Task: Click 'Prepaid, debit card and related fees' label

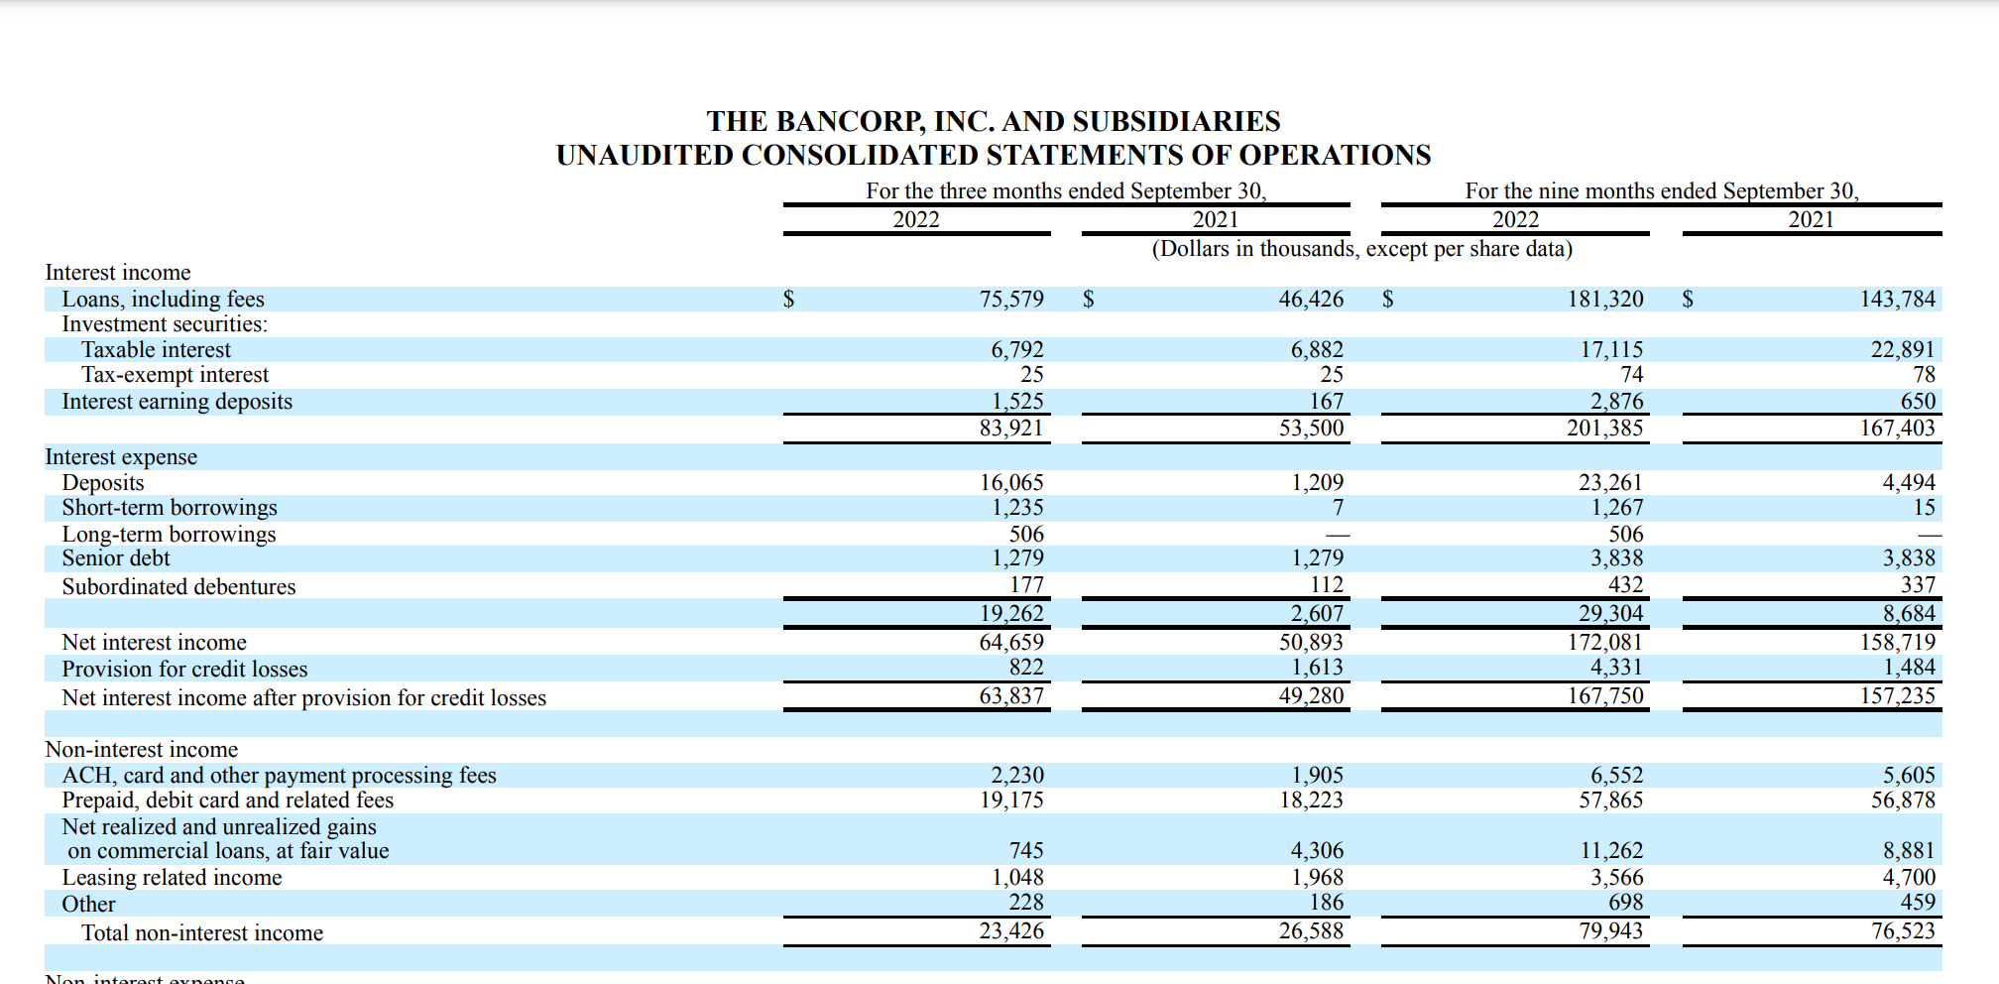Action: point(227,799)
